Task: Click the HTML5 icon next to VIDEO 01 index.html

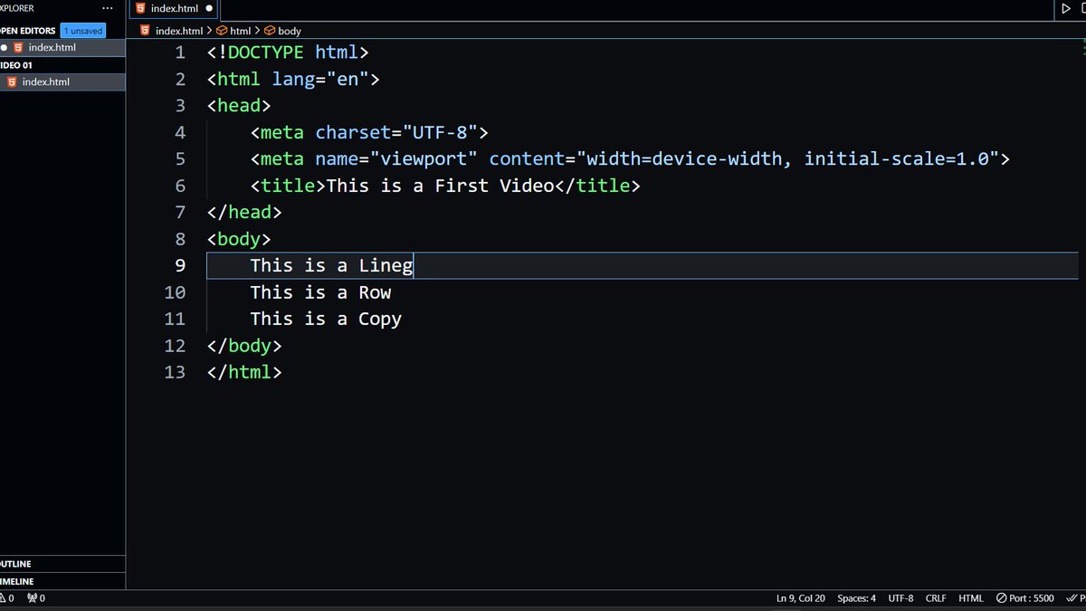Action: 11,81
